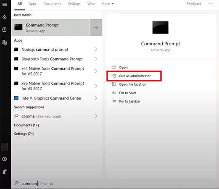Open the hamburger menu icon
The image size is (219, 189).
(x=5, y=5)
